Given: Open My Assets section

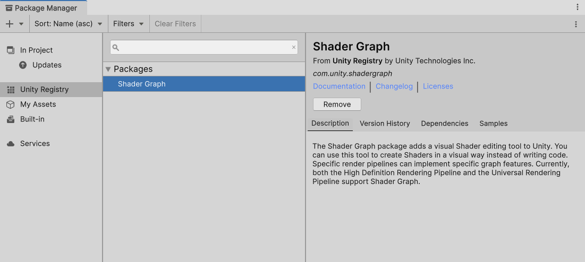Looking at the screenshot, I should (38, 104).
